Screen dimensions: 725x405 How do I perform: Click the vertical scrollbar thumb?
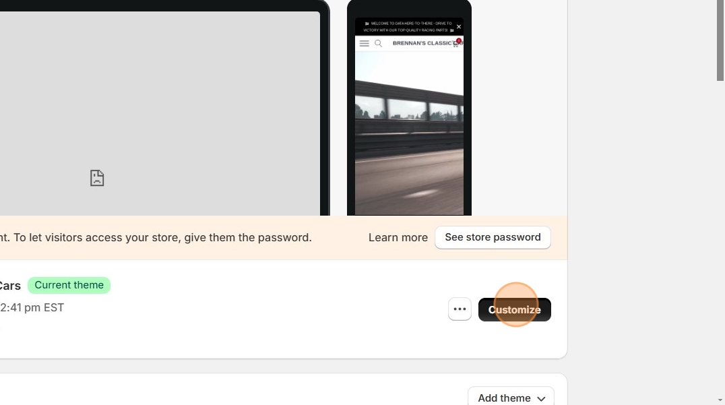pos(720,40)
